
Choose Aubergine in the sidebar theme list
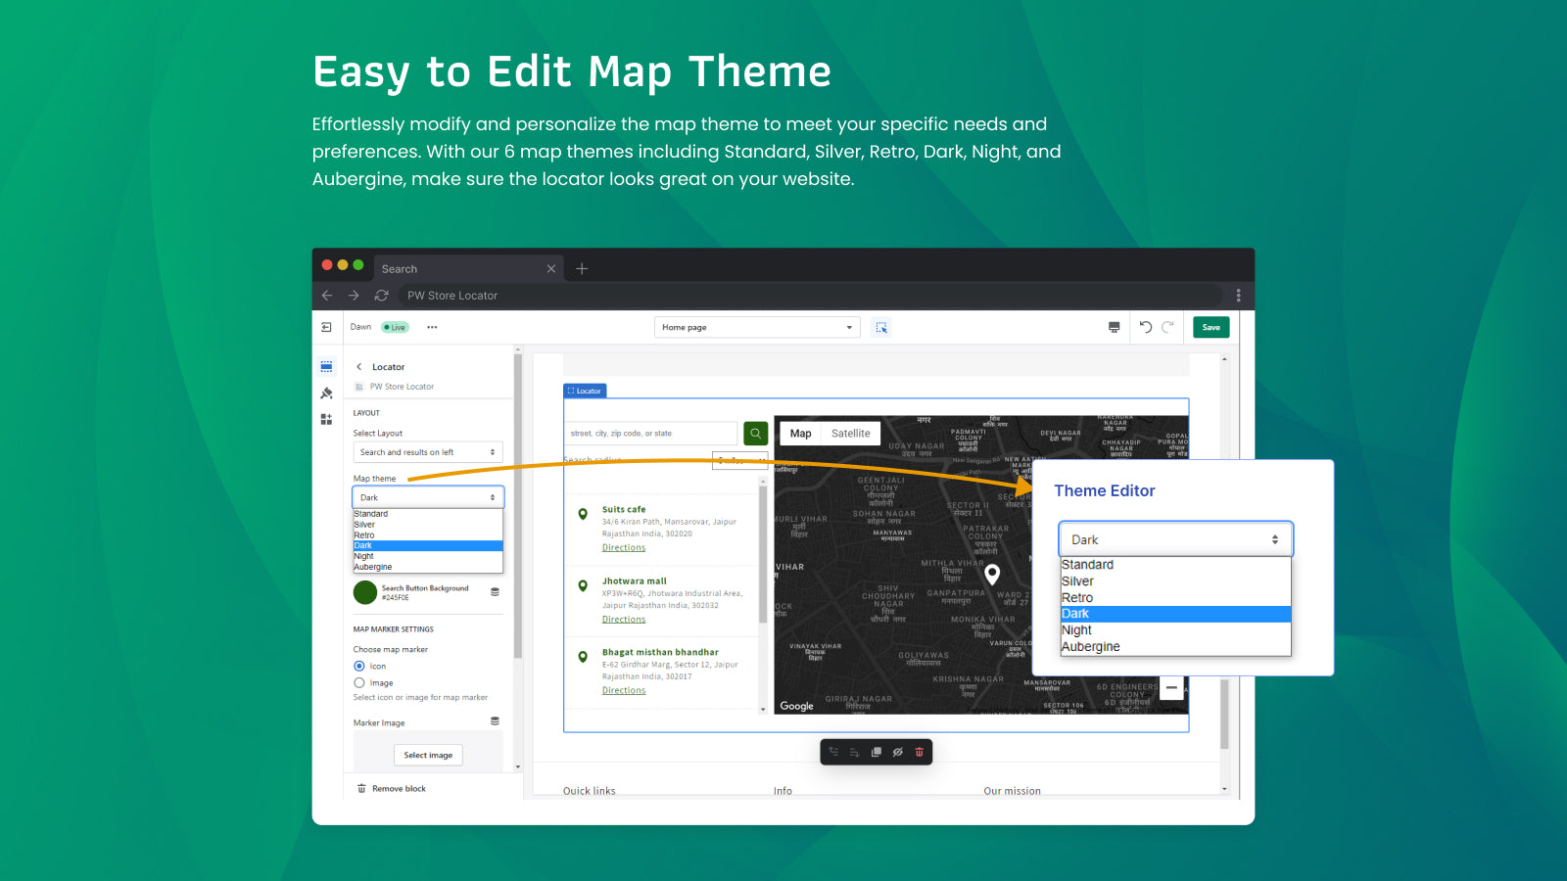pos(373,567)
